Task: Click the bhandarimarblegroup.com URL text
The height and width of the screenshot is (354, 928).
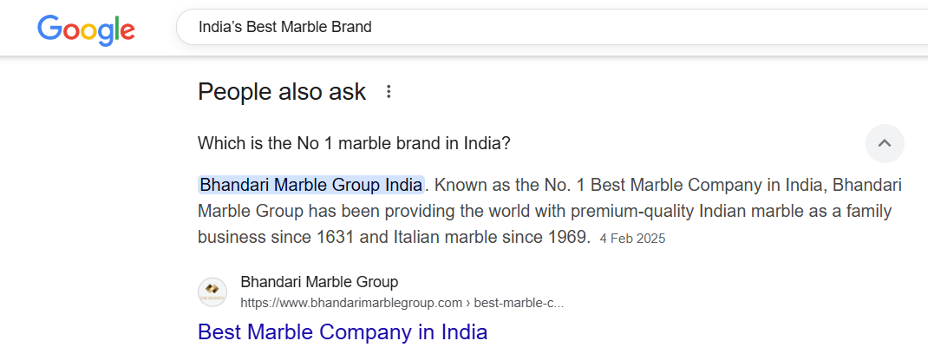Action: [x=351, y=303]
